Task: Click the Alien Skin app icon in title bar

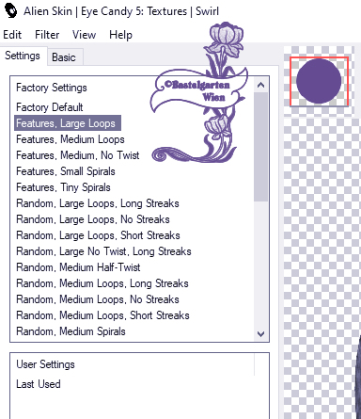Action: (x=11, y=10)
